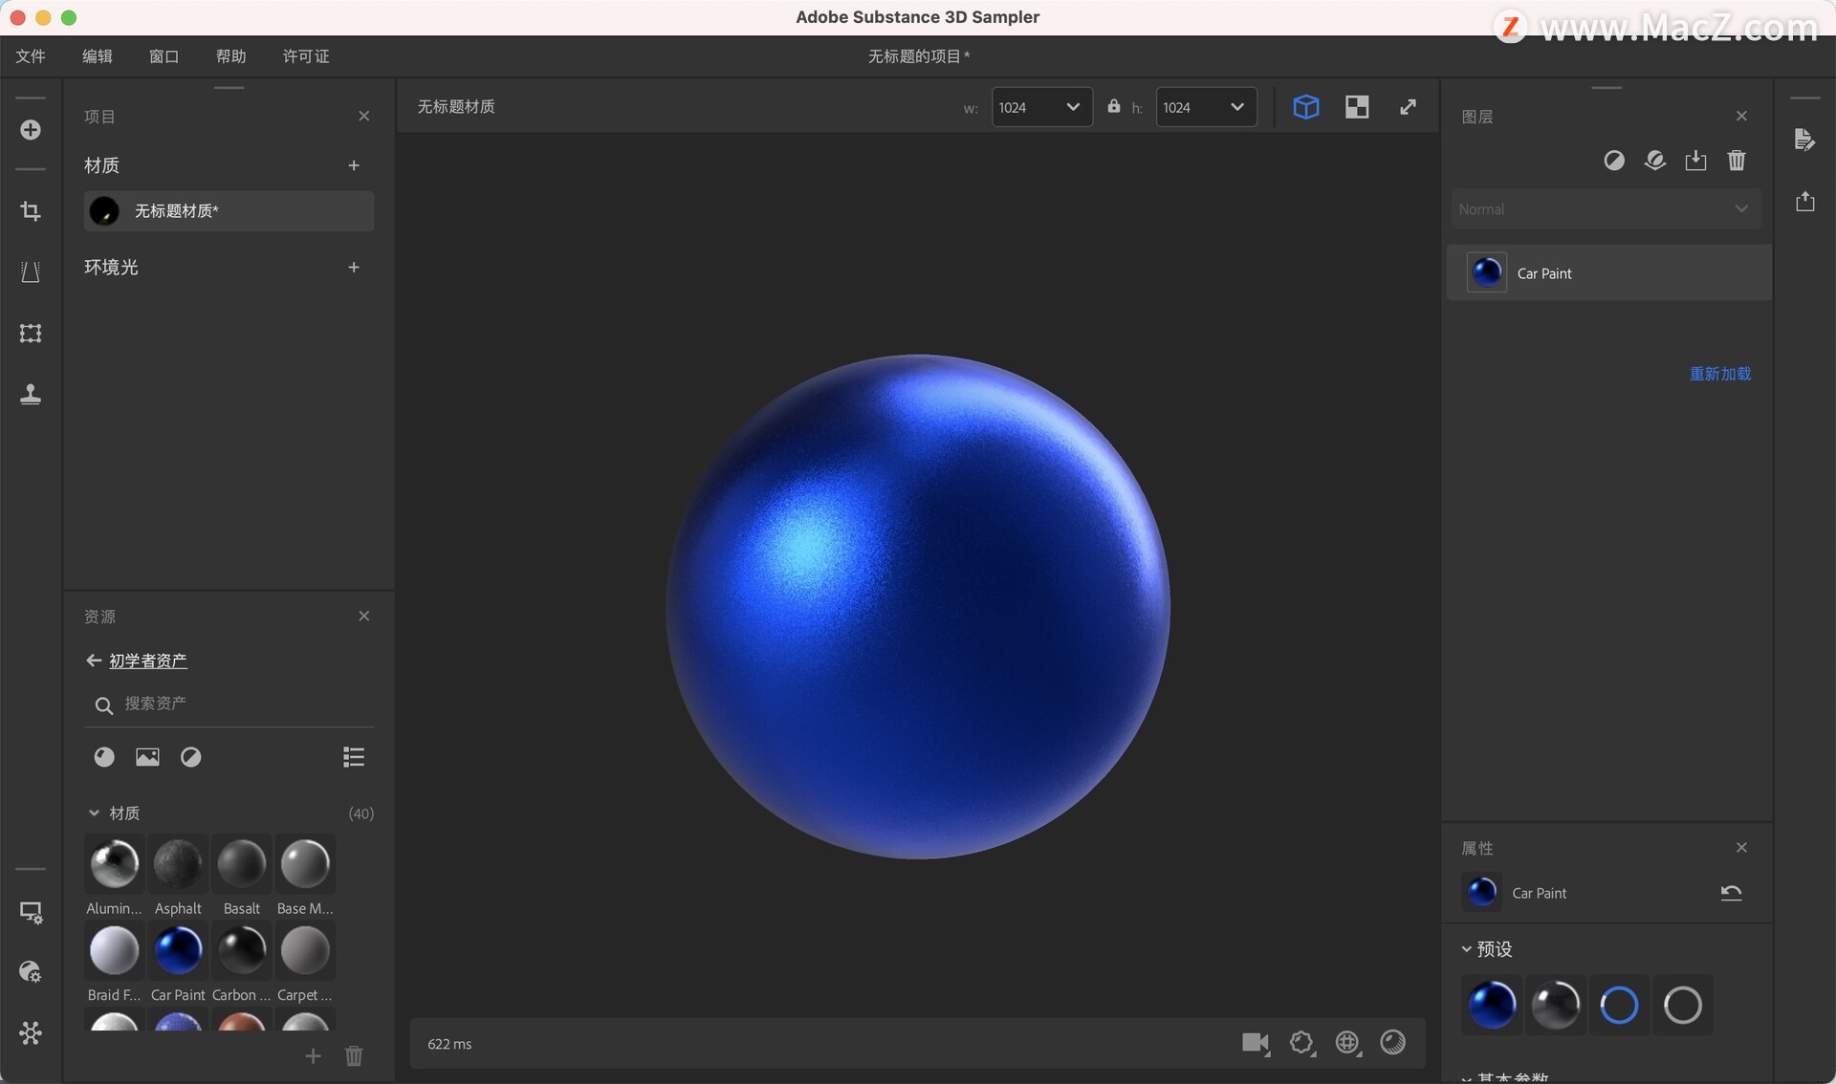Select the Crop tool in the left sidebar
Viewport: 1836px width, 1084px height.
click(30, 211)
